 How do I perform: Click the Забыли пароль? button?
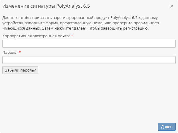point(20,70)
